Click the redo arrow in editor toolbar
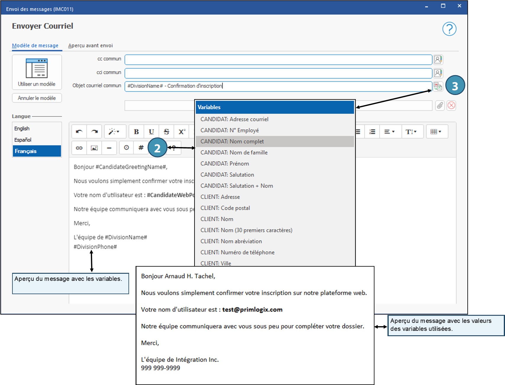The width and height of the screenshot is (505, 385). pyautogui.click(x=94, y=132)
